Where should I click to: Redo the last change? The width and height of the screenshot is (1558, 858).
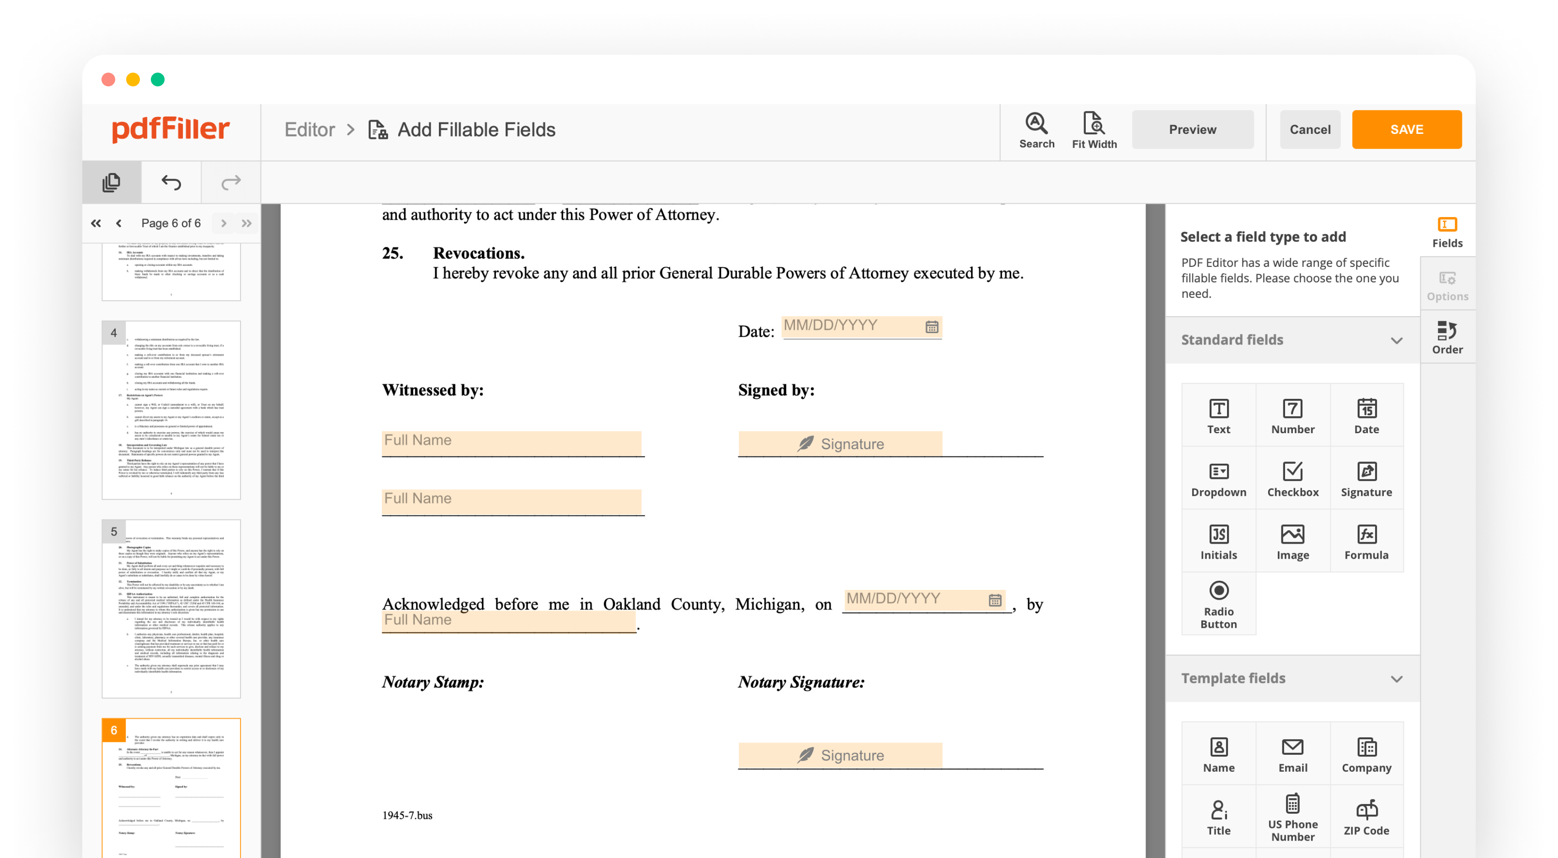(x=230, y=182)
